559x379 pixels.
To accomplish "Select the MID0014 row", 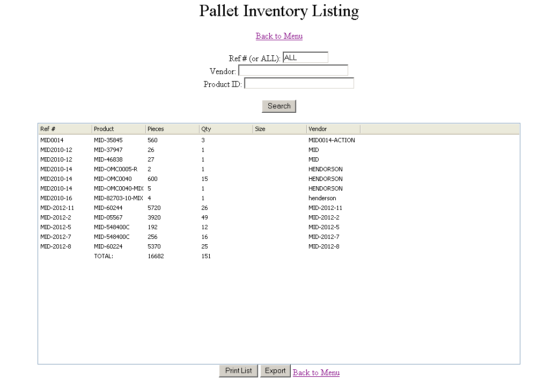I will (279, 140).
